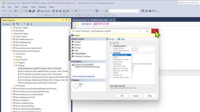The image size is (200, 112).
Task: Click the OK button
Action: click(122, 96)
